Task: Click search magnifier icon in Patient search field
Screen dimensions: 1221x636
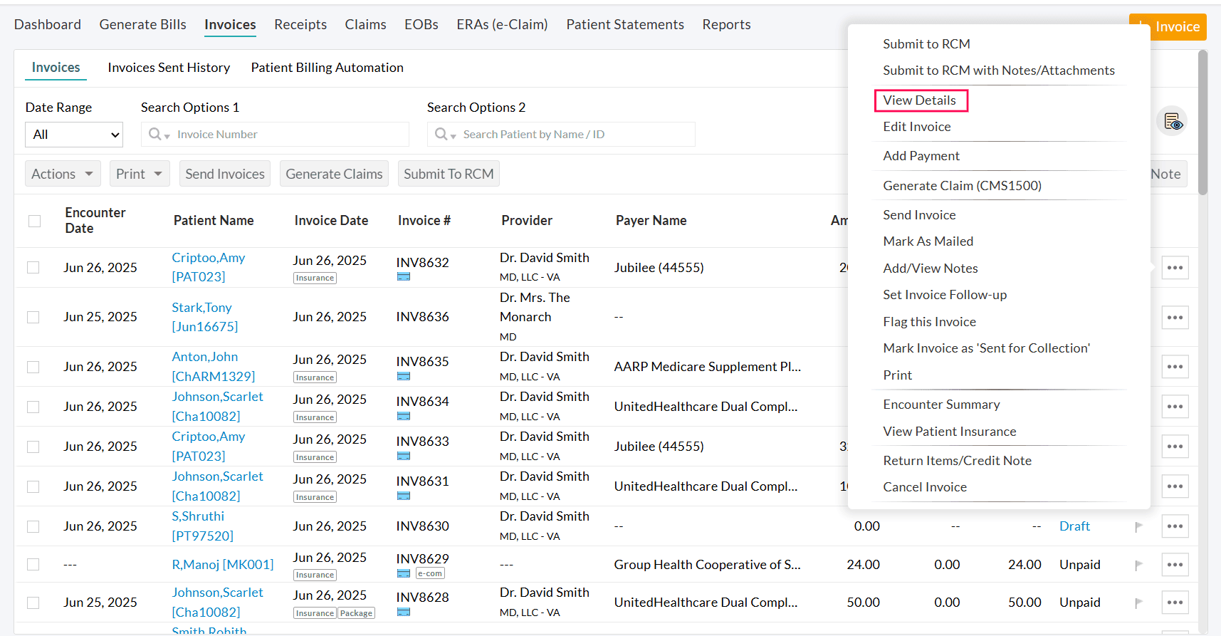Action: [441, 134]
